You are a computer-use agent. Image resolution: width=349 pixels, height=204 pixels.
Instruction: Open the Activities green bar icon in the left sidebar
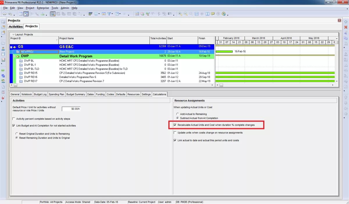click(3, 70)
